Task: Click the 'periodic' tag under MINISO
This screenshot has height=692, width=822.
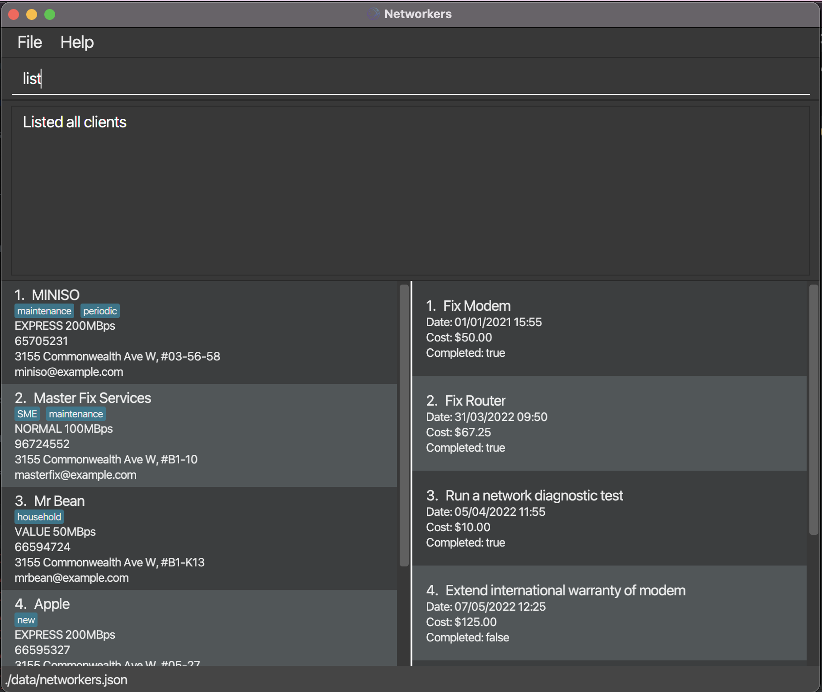Action: click(100, 311)
